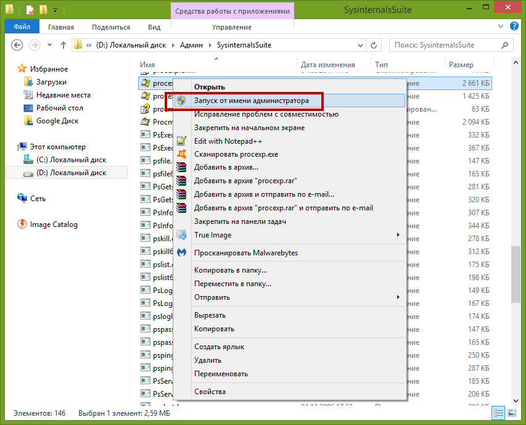Choose Удалить in the context menu
The image size is (526, 425).
tap(289, 360)
